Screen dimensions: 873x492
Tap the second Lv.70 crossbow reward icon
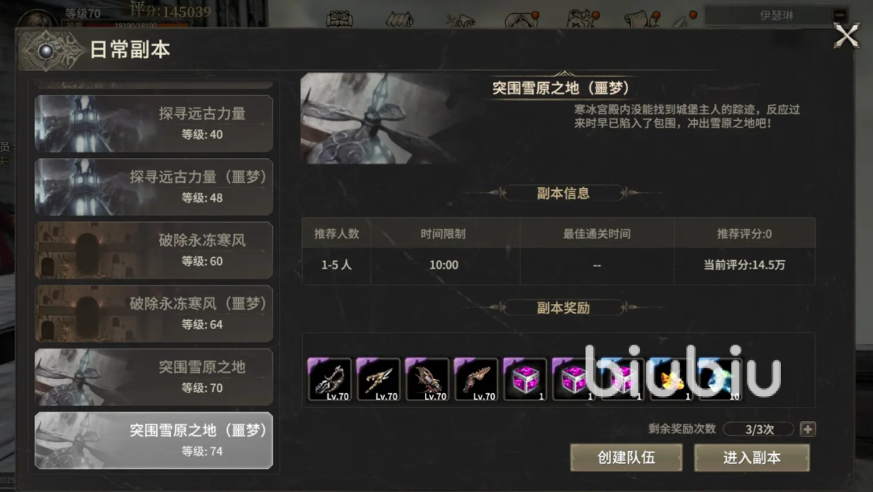pos(379,379)
